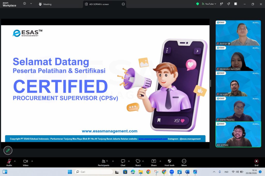The height and width of the screenshot is (176, 265).
Task: Open the YouTube live stream dropdown
Action: click(x=209, y=4)
